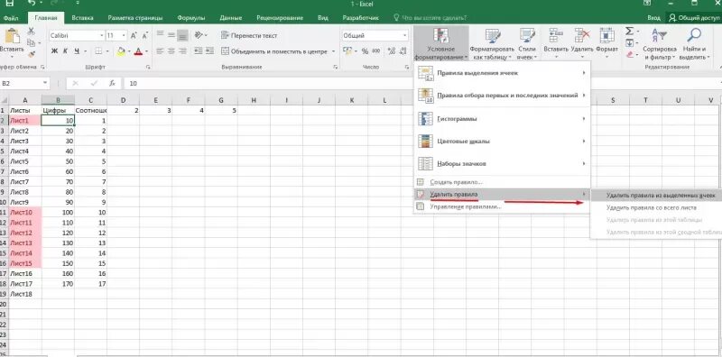Click the Paste (Вставить) clipboard icon
The width and height of the screenshot is (722, 357).
(12, 35)
